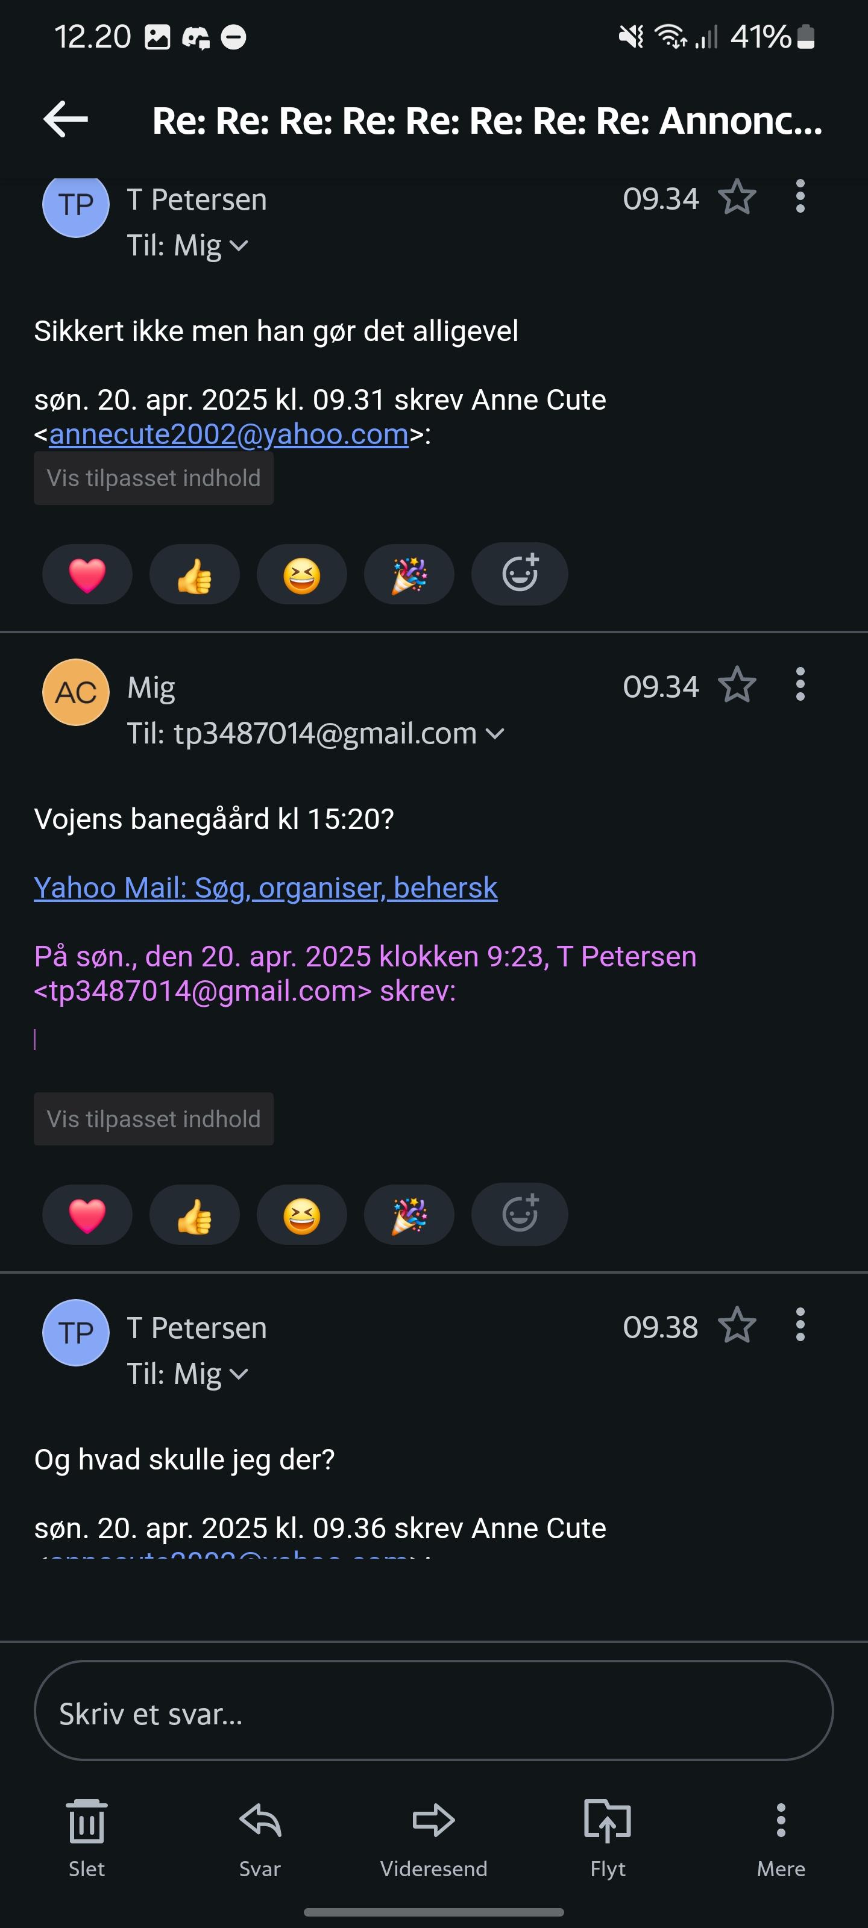React with party popper on Mig's message
Screen dimensions: 868x1928
(x=409, y=1215)
